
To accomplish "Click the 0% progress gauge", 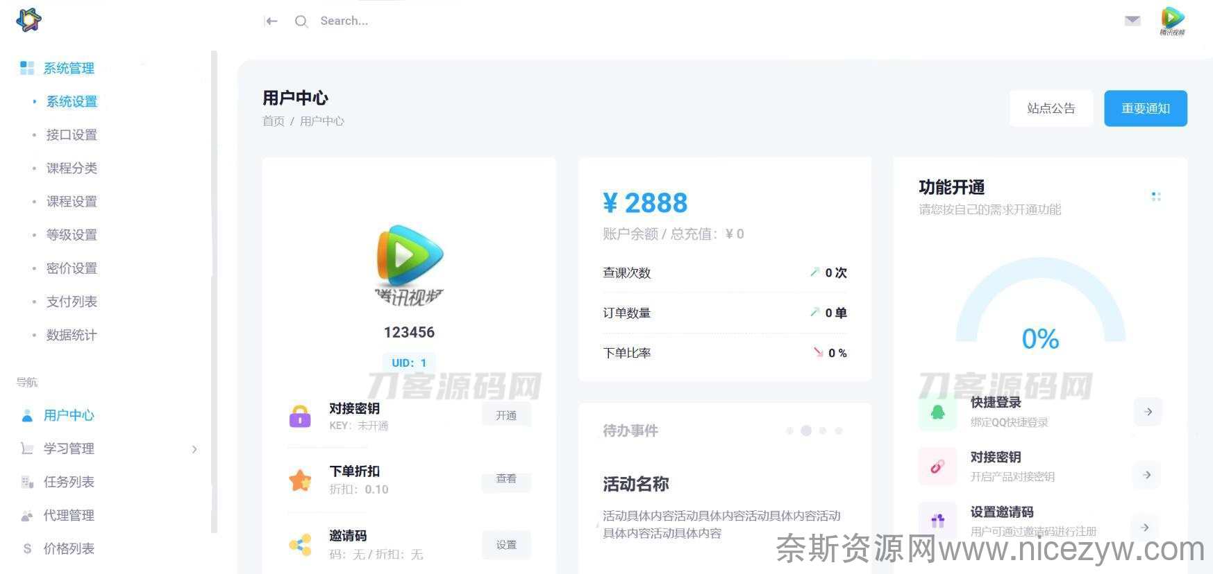I will 1040,304.
